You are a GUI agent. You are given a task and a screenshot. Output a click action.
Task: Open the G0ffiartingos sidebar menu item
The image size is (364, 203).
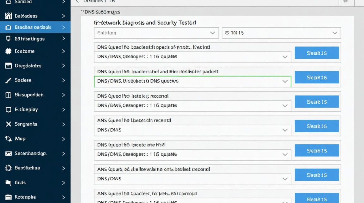(30, 39)
